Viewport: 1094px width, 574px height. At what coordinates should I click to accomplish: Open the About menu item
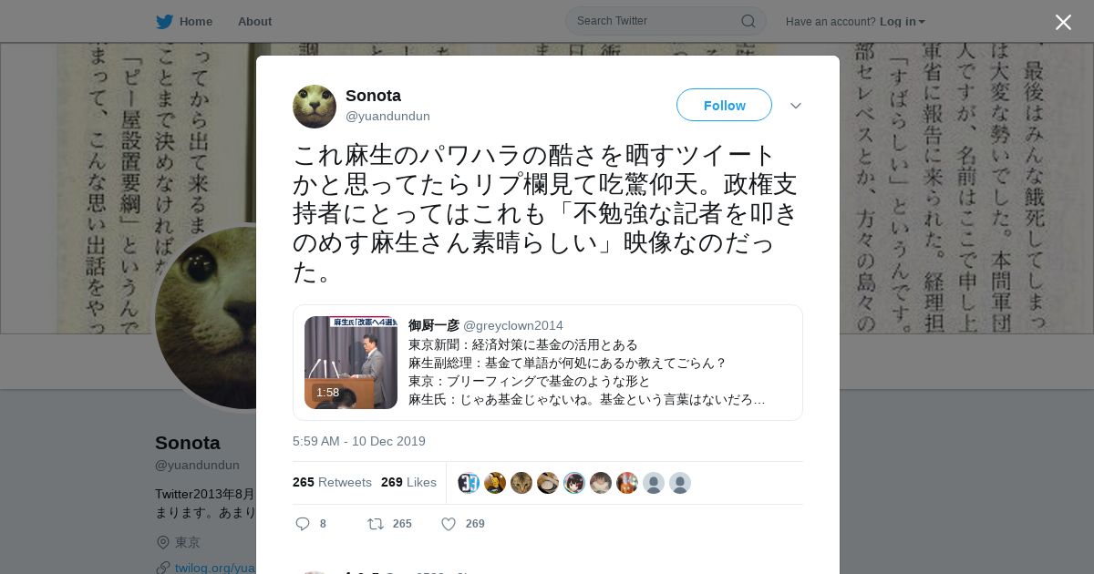pos(254,22)
